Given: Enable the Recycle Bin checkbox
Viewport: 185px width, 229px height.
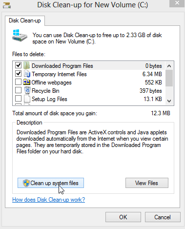Looking at the screenshot, I should click(18, 90).
